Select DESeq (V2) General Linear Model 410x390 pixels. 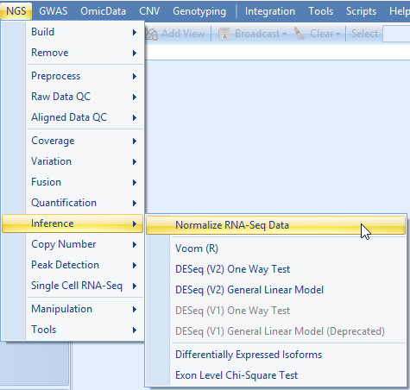click(275, 290)
